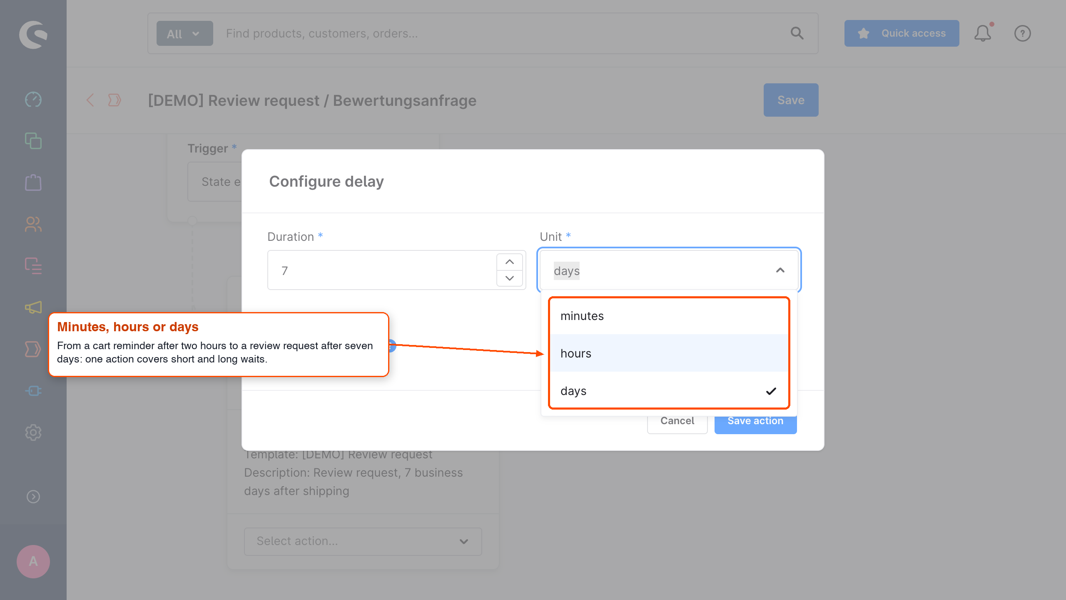Click the Template: [DEMO] Review request text
The image size is (1066, 600).
[338, 455]
